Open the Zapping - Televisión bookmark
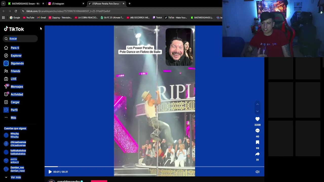Image resolution: width=324 pixels, height=182 pixels. 60,18
